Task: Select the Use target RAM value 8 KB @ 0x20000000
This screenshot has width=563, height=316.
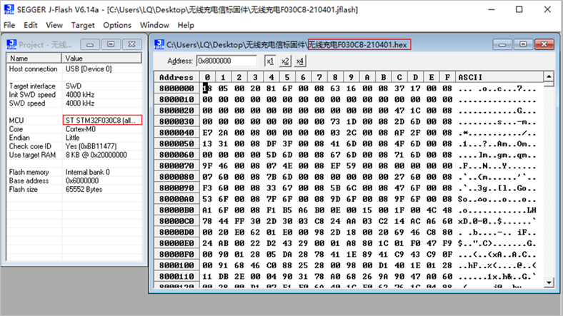Action: click(x=96, y=155)
